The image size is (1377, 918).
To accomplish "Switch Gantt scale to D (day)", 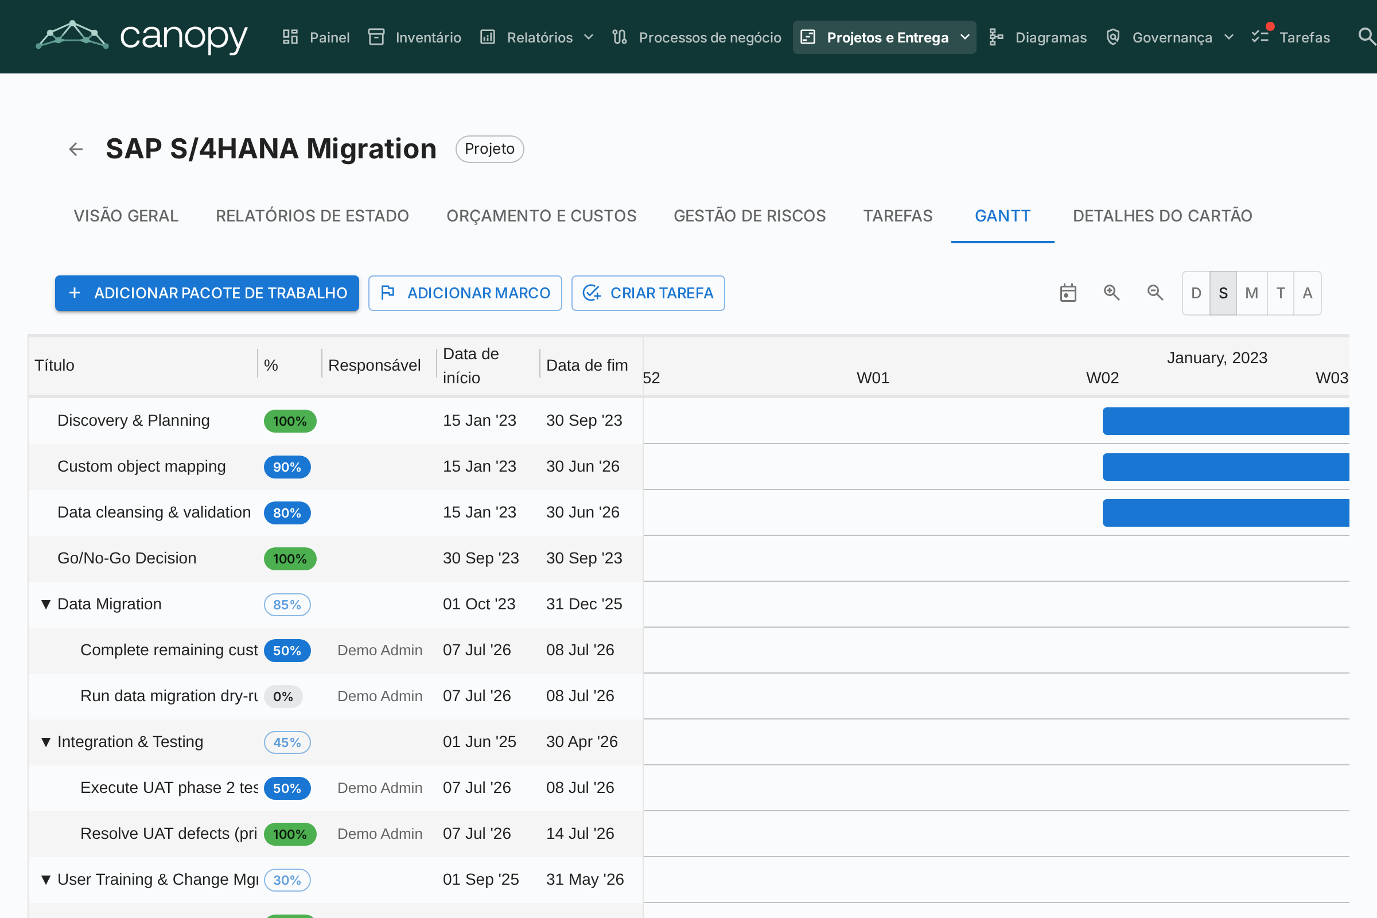I will coord(1196,293).
